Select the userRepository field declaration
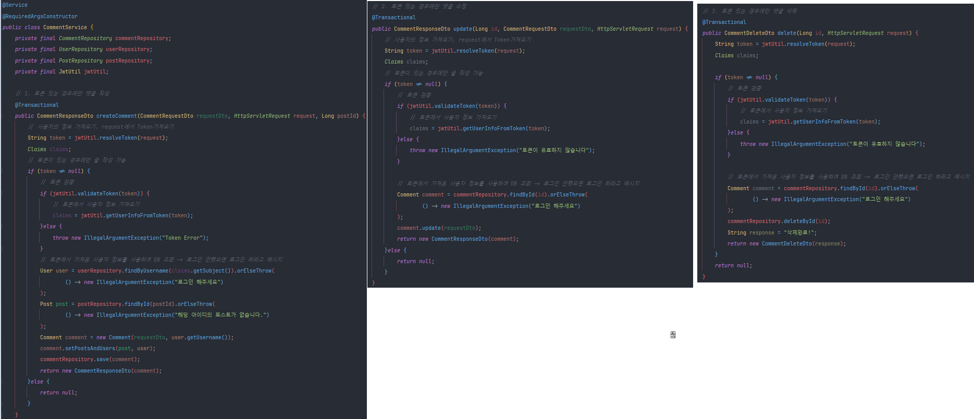The height and width of the screenshot is (419, 974). pos(83,50)
